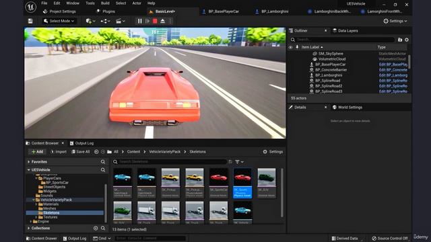This screenshot has width=431, height=242.
Task: Open the Edit menu
Action: 57,3
